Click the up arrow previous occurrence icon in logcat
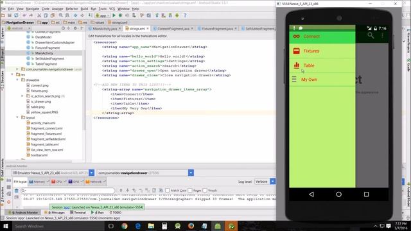 click(x=121, y=191)
